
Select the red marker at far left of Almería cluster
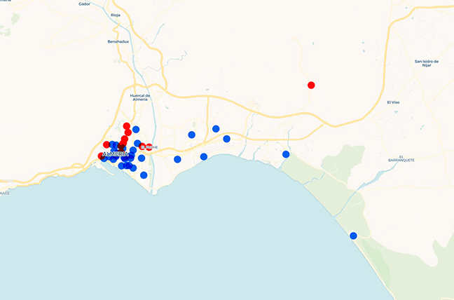tap(101, 156)
